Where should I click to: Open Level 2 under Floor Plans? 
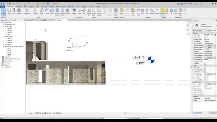pyautogui.click(x=9, y=30)
